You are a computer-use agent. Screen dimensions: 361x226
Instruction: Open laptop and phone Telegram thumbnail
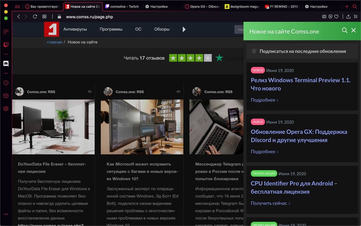click(x=216, y=127)
